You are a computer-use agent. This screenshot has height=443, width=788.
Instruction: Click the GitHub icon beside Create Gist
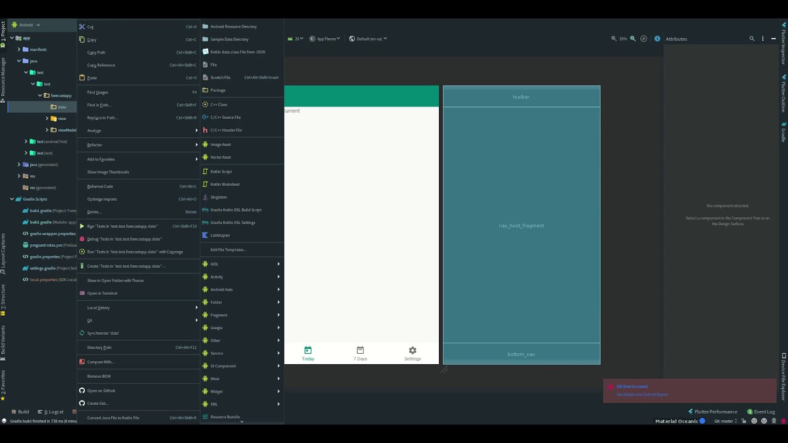point(82,403)
